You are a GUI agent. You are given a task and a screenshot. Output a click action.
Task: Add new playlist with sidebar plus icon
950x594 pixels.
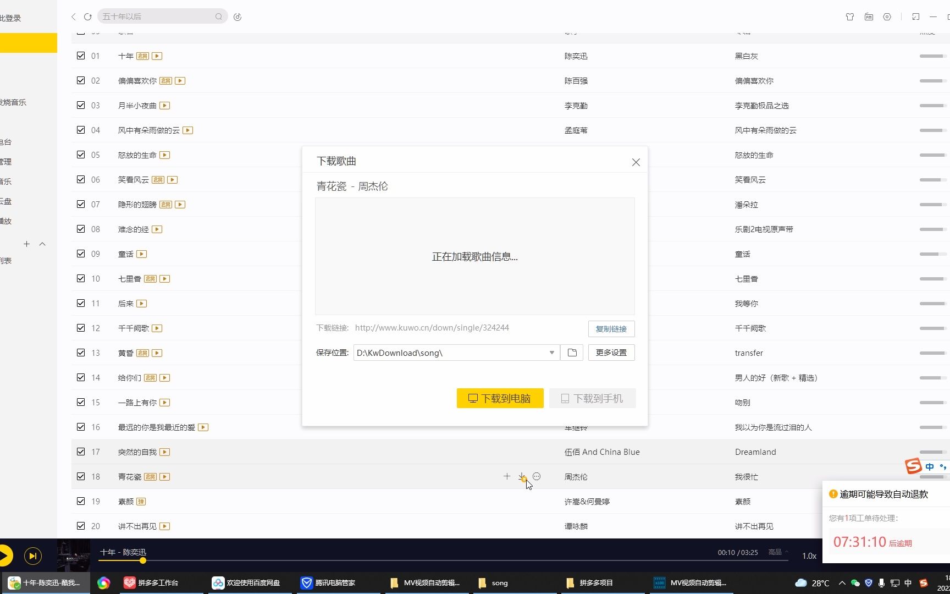click(26, 244)
